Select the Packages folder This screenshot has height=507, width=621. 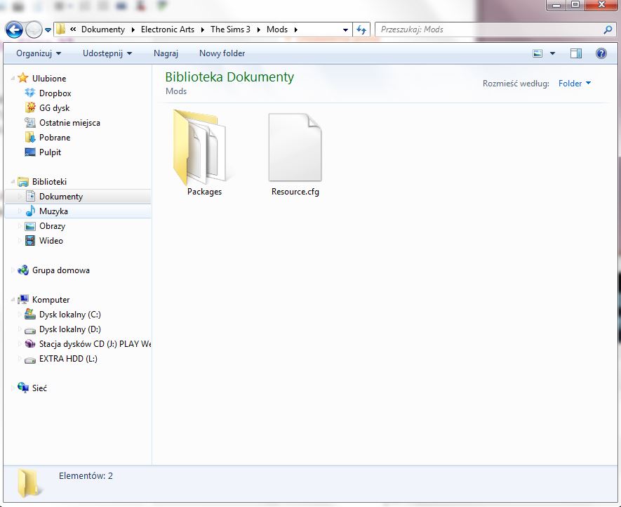[x=204, y=152]
